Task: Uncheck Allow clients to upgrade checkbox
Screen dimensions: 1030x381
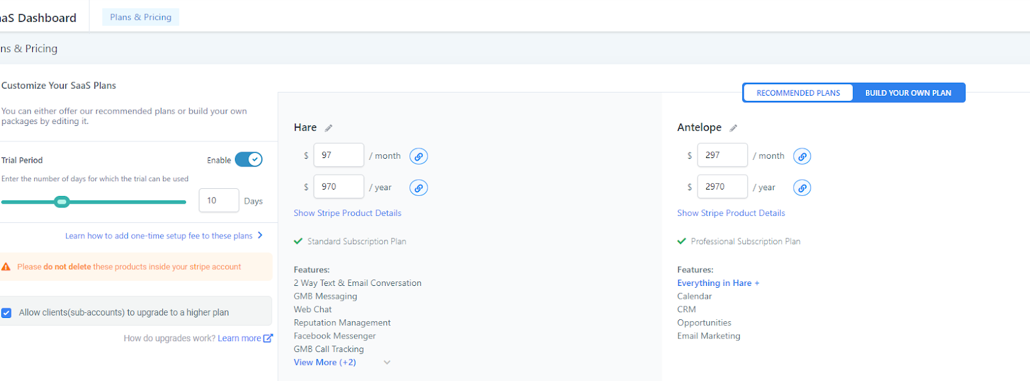Action: pyautogui.click(x=6, y=313)
